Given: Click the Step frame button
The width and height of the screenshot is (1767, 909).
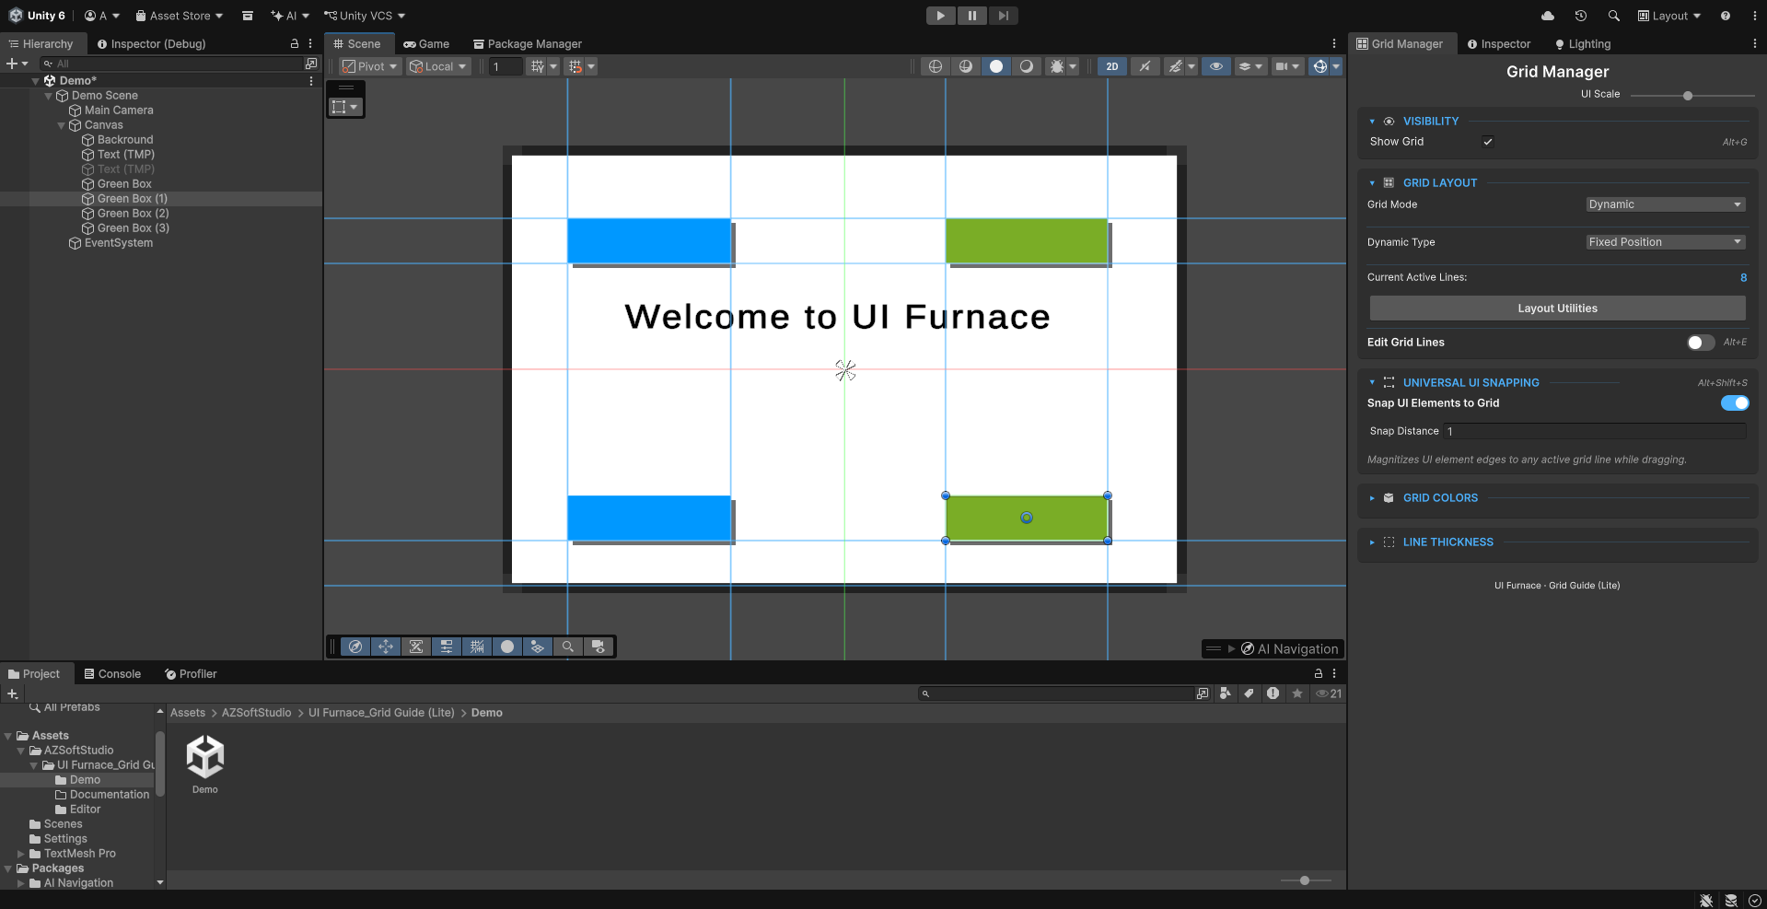Looking at the screenshot, I should 1003,16.
